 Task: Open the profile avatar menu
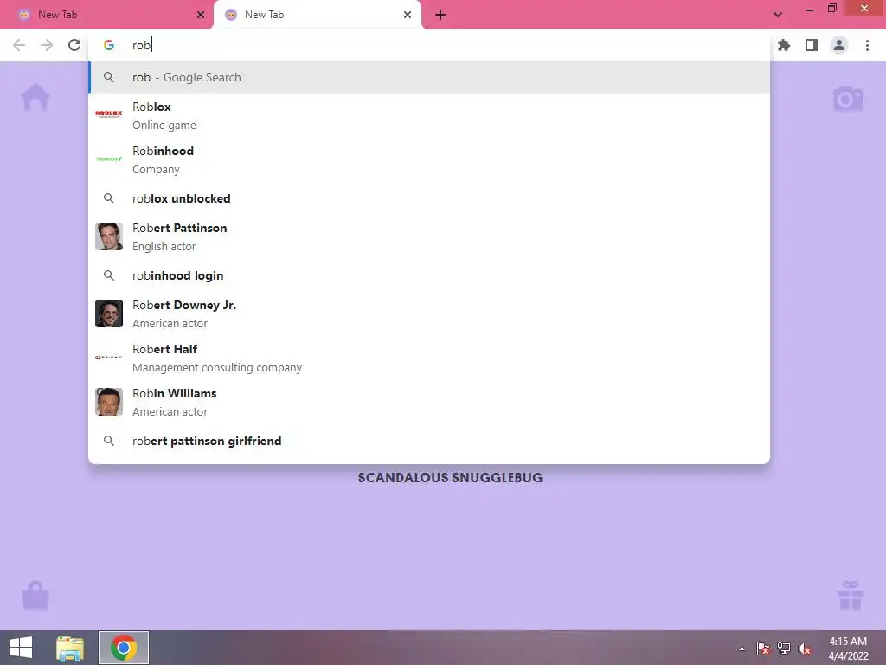click(839, 45)
